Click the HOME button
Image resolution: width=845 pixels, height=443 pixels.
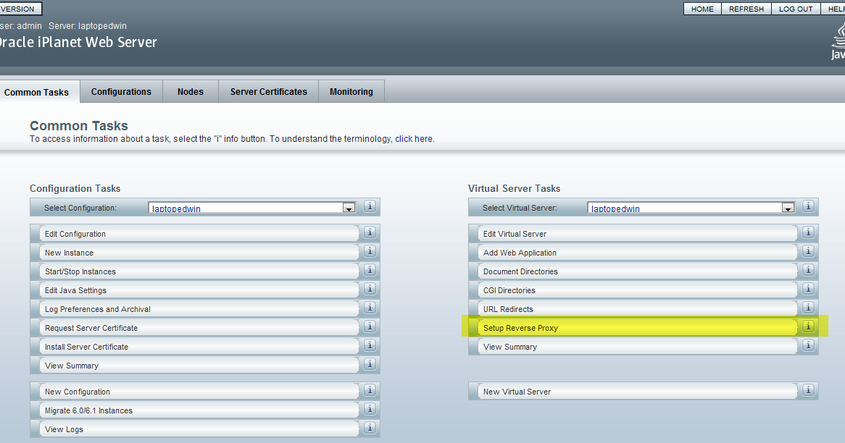[x=702, y=9]
